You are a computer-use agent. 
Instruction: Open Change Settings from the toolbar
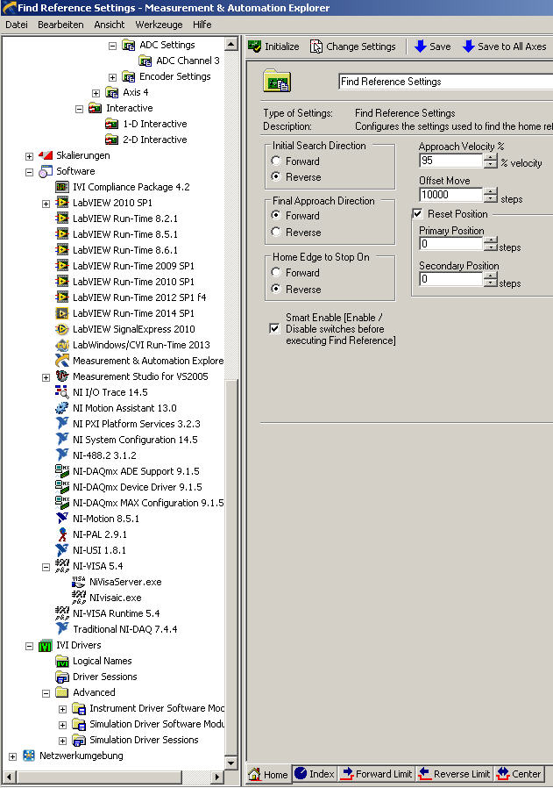tap(353, 47)
